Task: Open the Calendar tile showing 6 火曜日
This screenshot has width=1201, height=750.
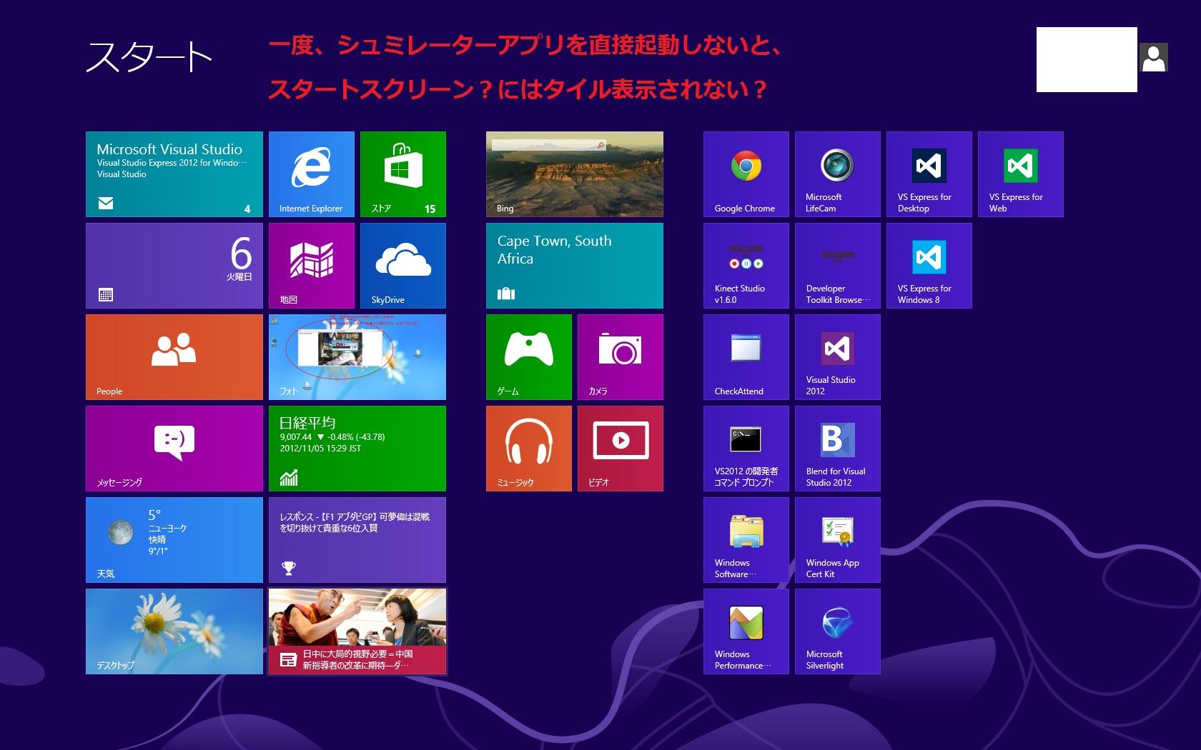Action: (174, 266)
